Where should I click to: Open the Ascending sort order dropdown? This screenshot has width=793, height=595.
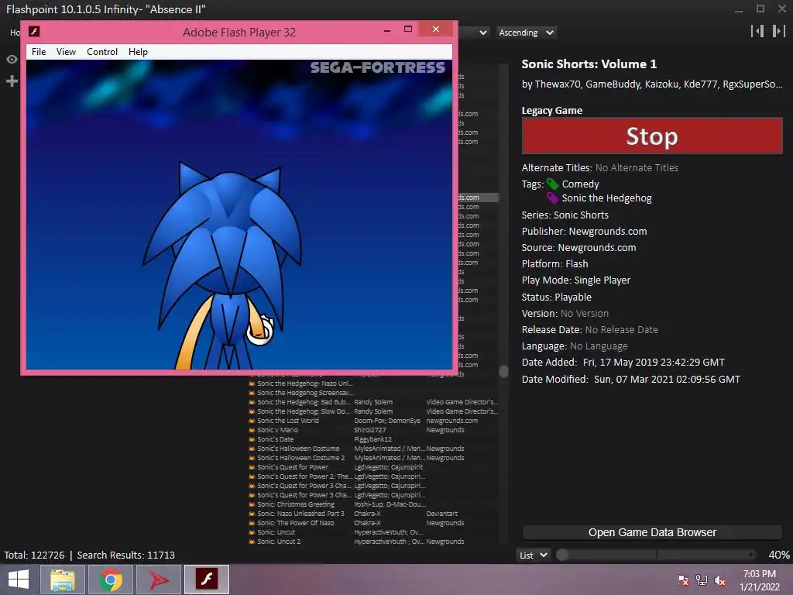(x=526, y=33)
